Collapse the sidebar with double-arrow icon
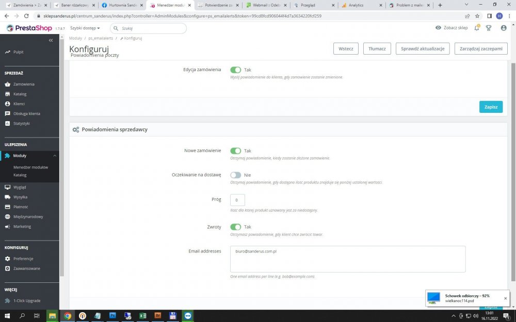 click(51, 40)
